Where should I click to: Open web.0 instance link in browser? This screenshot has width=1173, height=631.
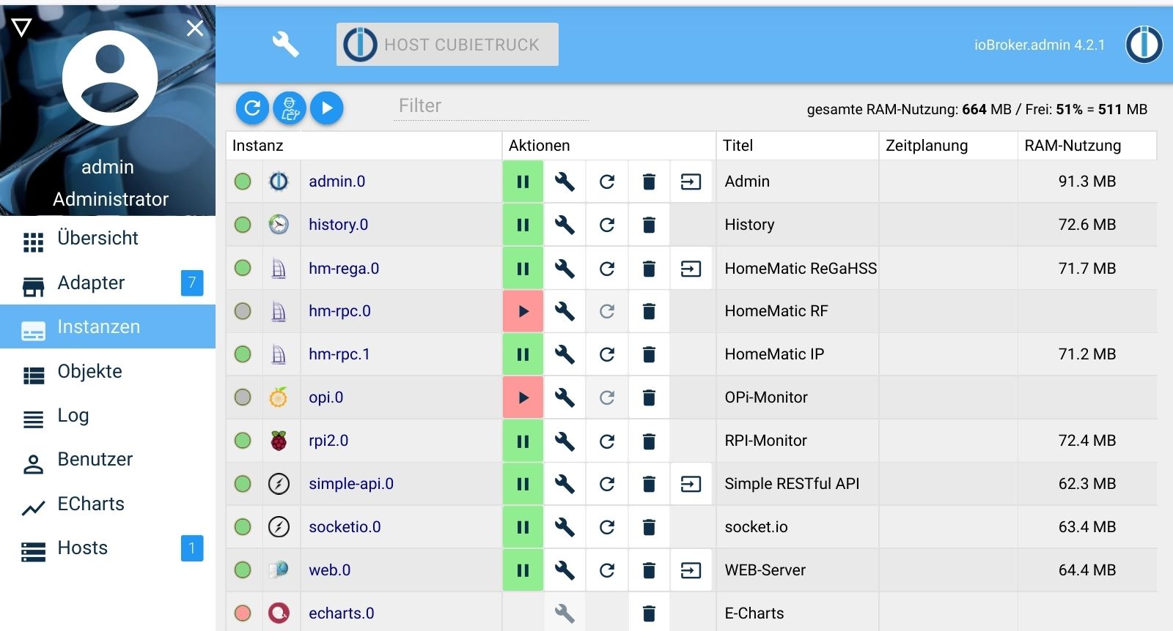(691, 570)
